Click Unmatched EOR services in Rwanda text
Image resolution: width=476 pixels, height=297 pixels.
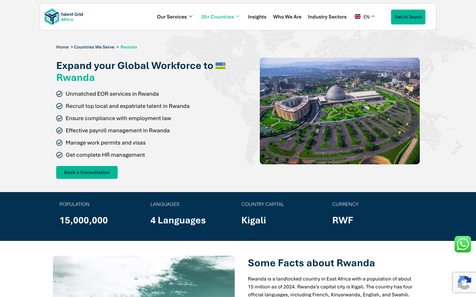pyautogui.click(x=112, y=94)
